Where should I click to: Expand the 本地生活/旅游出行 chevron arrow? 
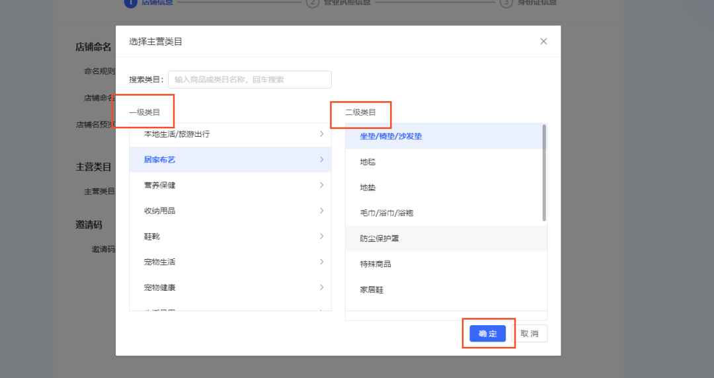coord(321,134)
